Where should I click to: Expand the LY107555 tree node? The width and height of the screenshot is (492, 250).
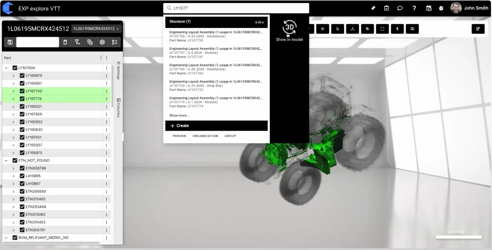point(13,114)
